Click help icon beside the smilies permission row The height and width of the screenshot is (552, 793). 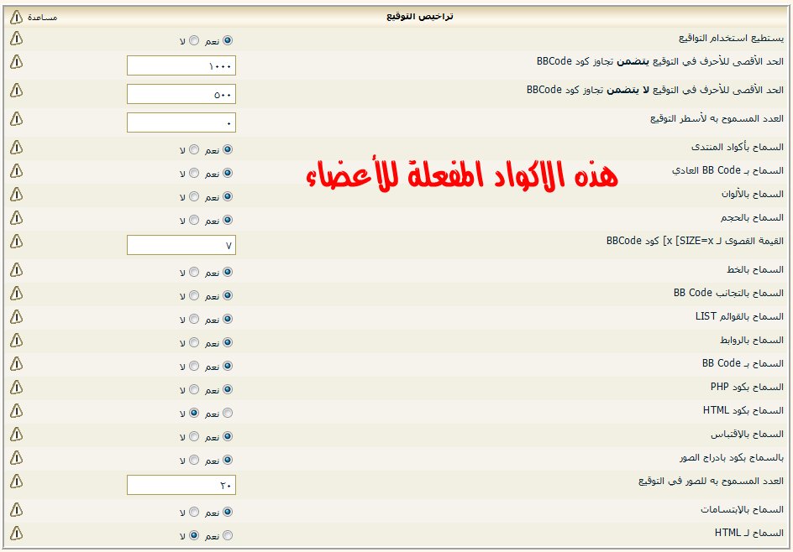pyautogui.click(x=16, y=509)
